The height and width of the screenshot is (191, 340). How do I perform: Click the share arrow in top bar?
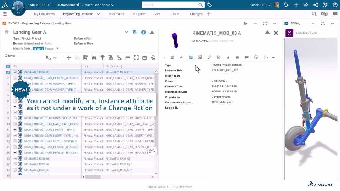(306, 5)
